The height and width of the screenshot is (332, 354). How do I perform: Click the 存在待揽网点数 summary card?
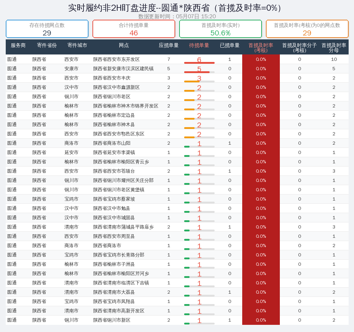click(47, 29)
